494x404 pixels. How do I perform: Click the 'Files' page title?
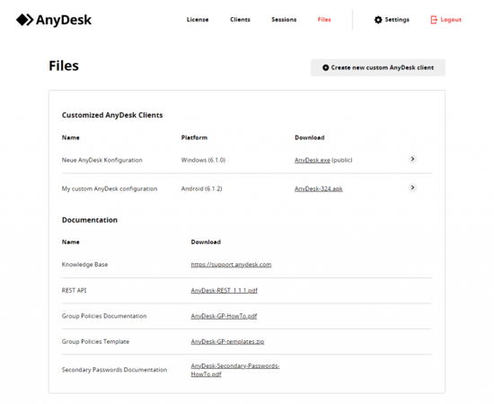click(64, 66)
